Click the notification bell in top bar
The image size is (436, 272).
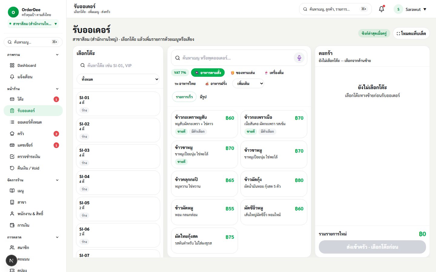pyautogui.click(x=381, y=9)
